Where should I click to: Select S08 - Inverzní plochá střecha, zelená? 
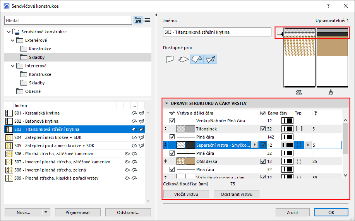[x=74, y=170]
